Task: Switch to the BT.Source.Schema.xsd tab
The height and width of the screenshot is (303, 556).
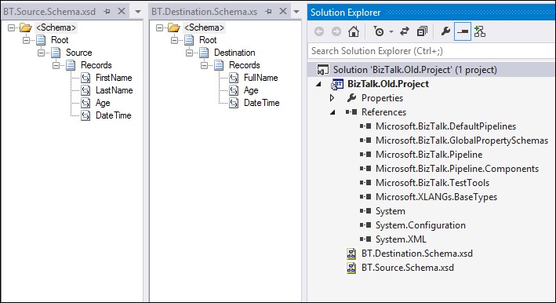Action: click(x=49, y=12)
